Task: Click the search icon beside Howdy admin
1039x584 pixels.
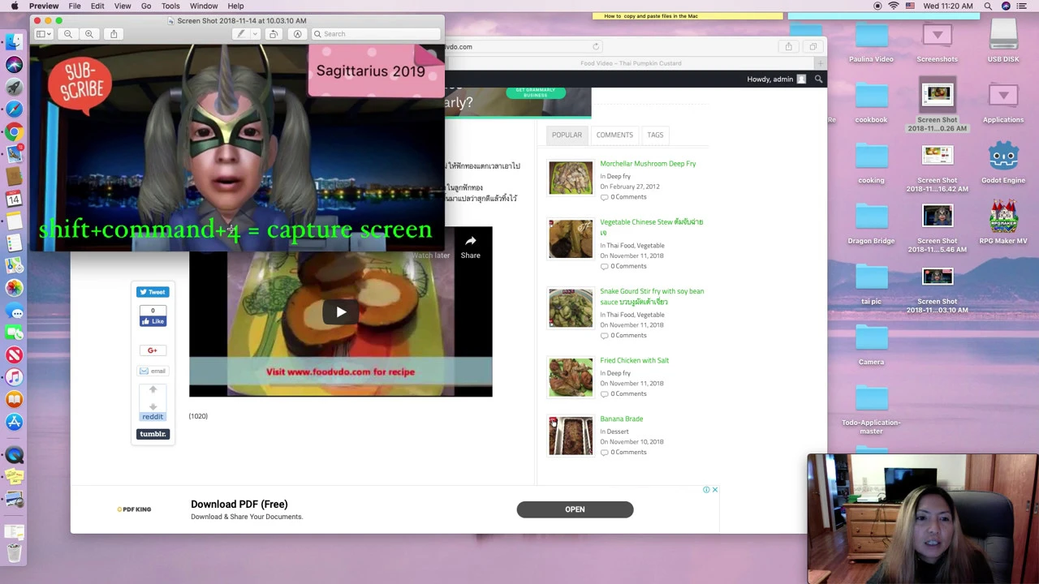Action: coord(818,79)
